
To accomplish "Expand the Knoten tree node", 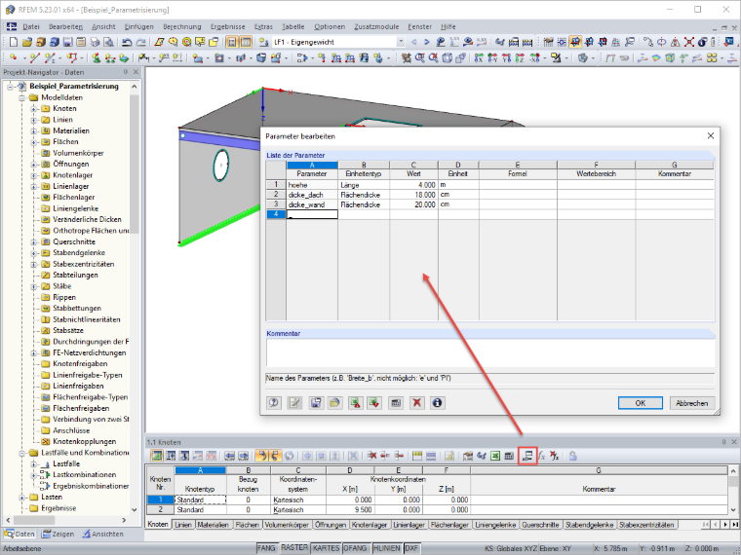I will 34,108.
